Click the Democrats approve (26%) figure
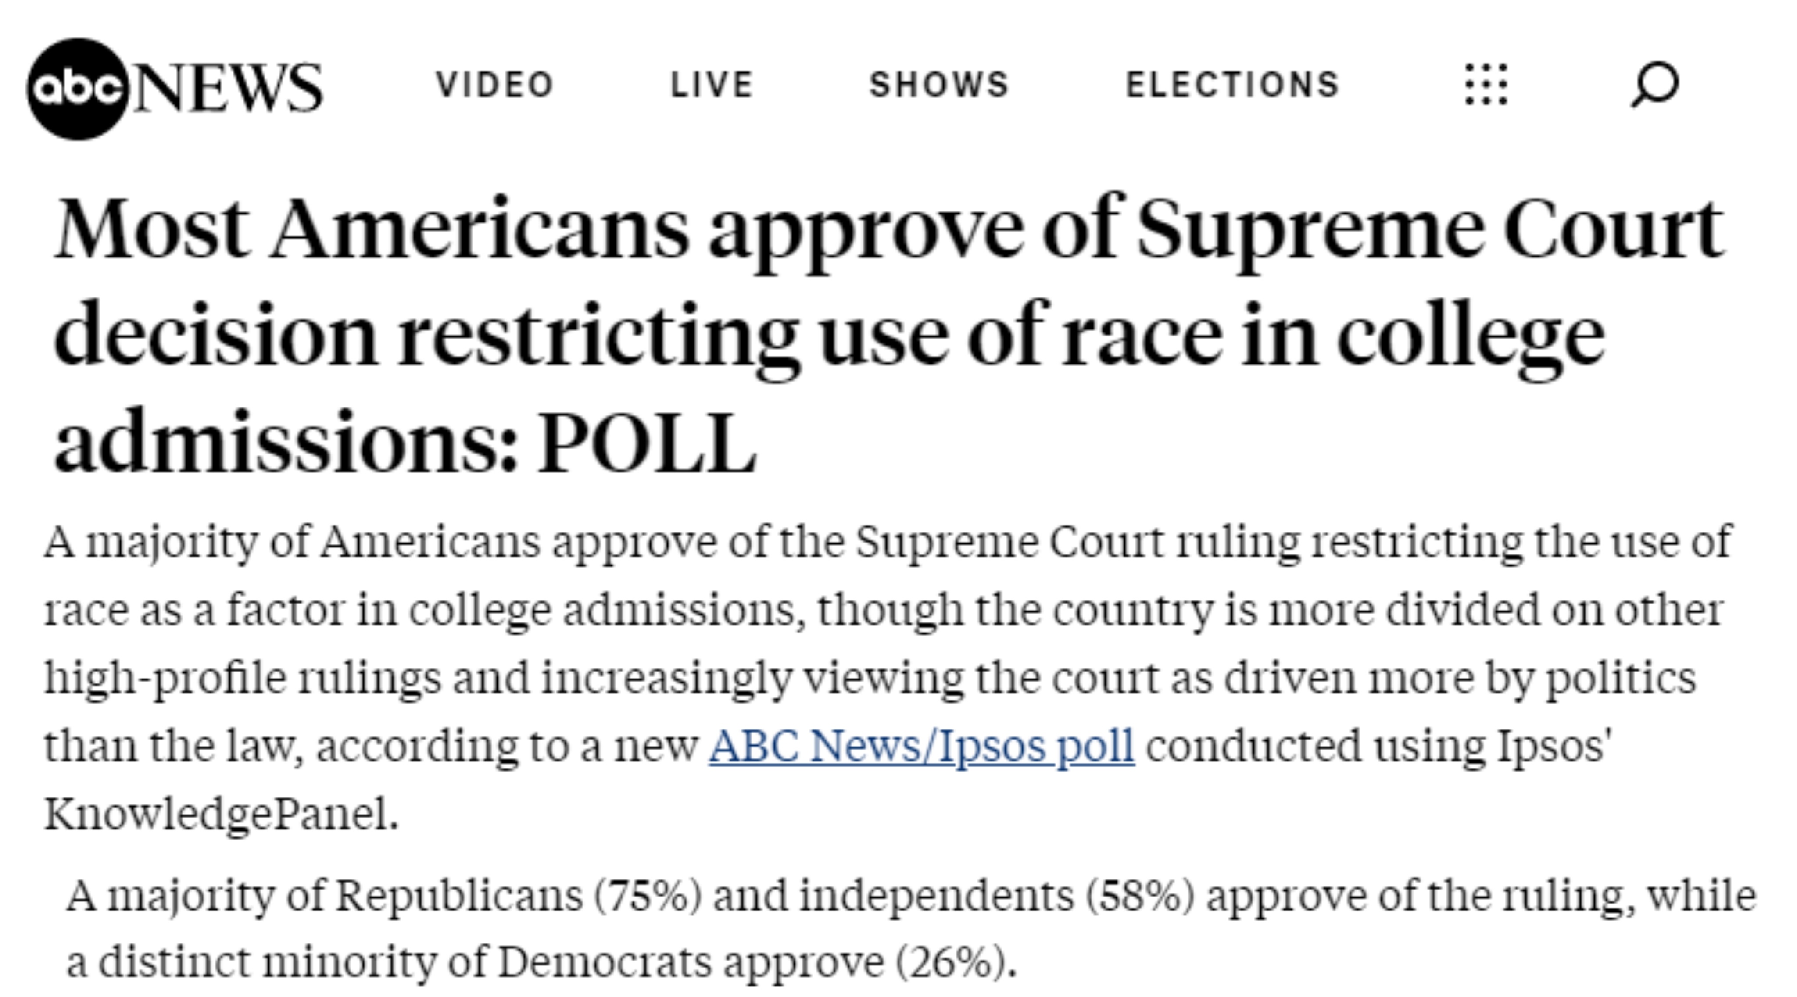This screenshot has width=1797, height=997. point(757,963)
